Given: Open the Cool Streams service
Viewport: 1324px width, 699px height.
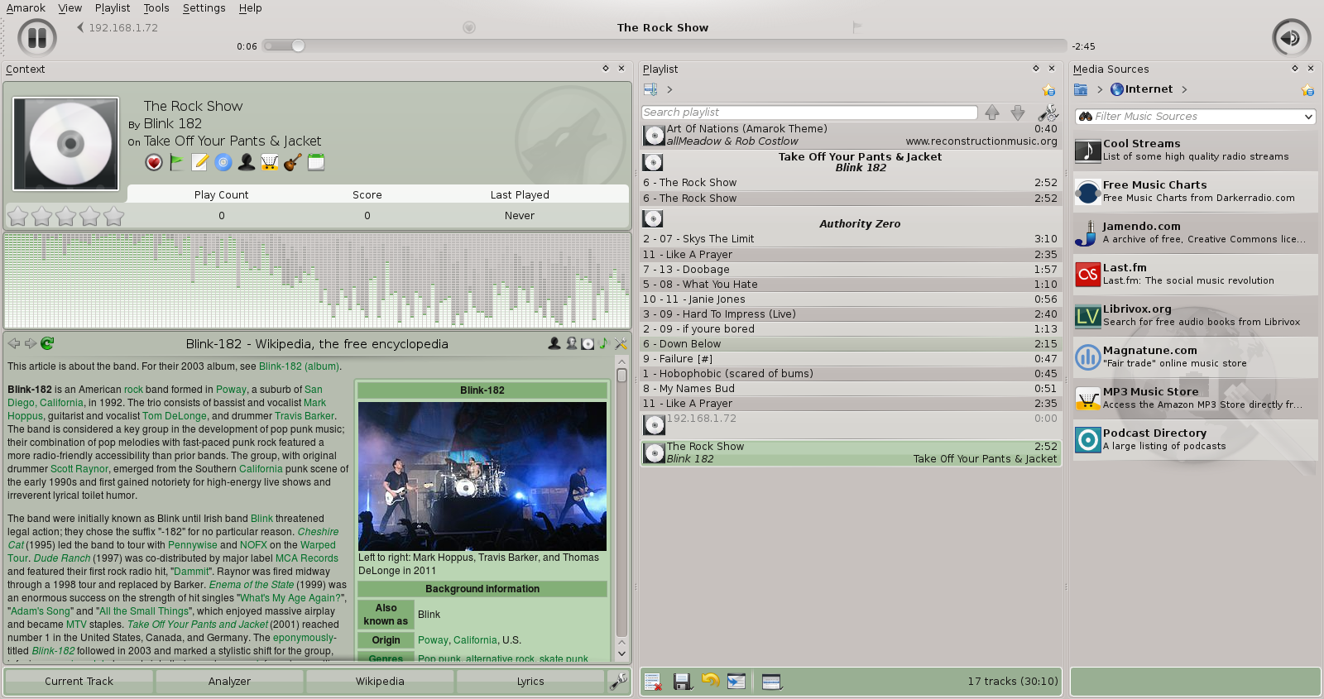Looking at the screenshot, I should point(1195,150).
